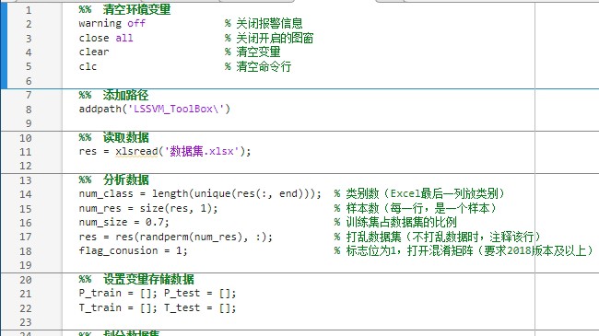Click the 'num_res = size(res, 1);' statement
Screen dimensions: 599x336
click(x=148, y=208)
